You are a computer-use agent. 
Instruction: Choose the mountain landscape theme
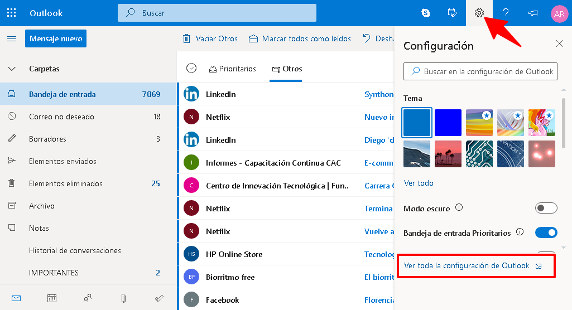417,154
